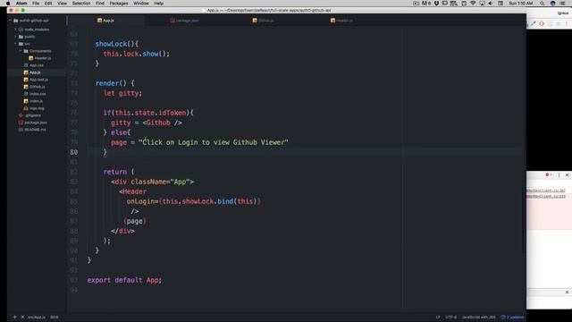Open the Wi-Fi menu bar icon
Viewport: 572px width, 322px height.
point(473,4)
